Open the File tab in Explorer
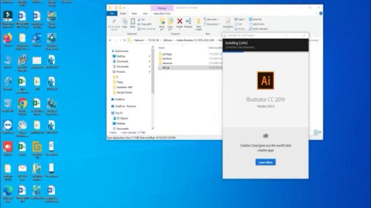371x208 pixels. (x=112, y=13)
